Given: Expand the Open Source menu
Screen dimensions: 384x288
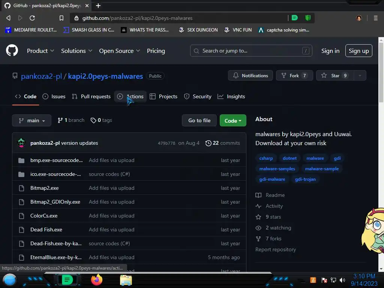Looking at the screenshot, I should [x=120, y=51].
